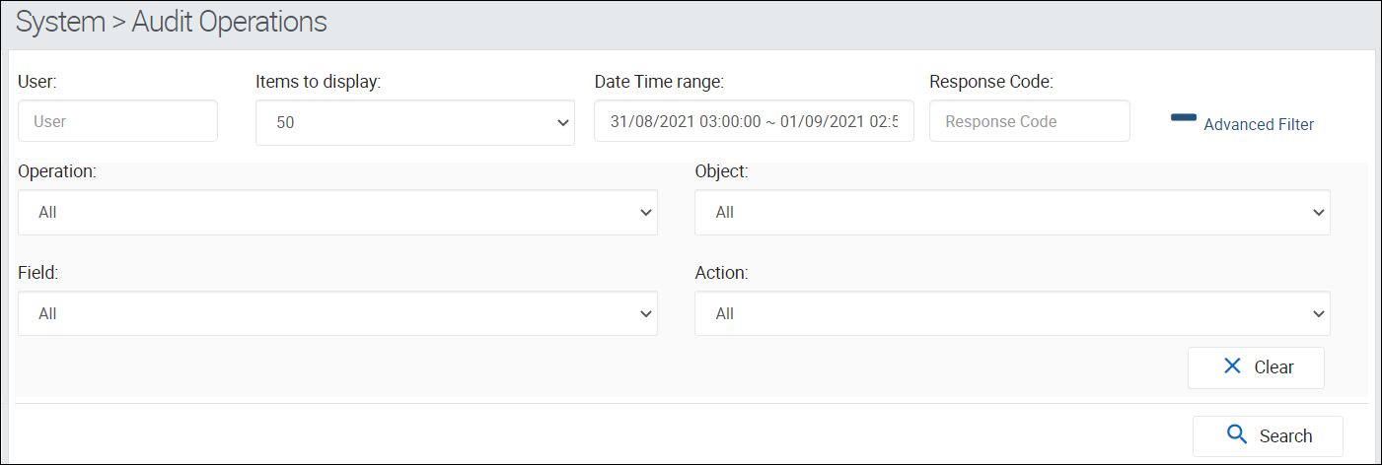1382x465 pixels.
Task: Click the System > Audit Operations heading
Action: (x=172, y=23)
